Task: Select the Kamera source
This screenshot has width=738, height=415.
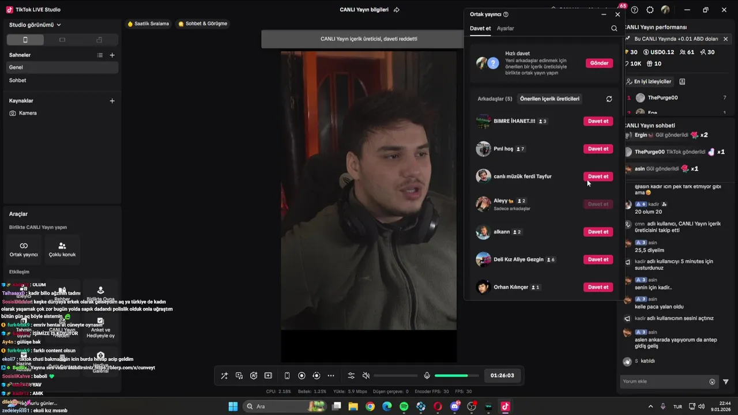Action: point(62,114)
